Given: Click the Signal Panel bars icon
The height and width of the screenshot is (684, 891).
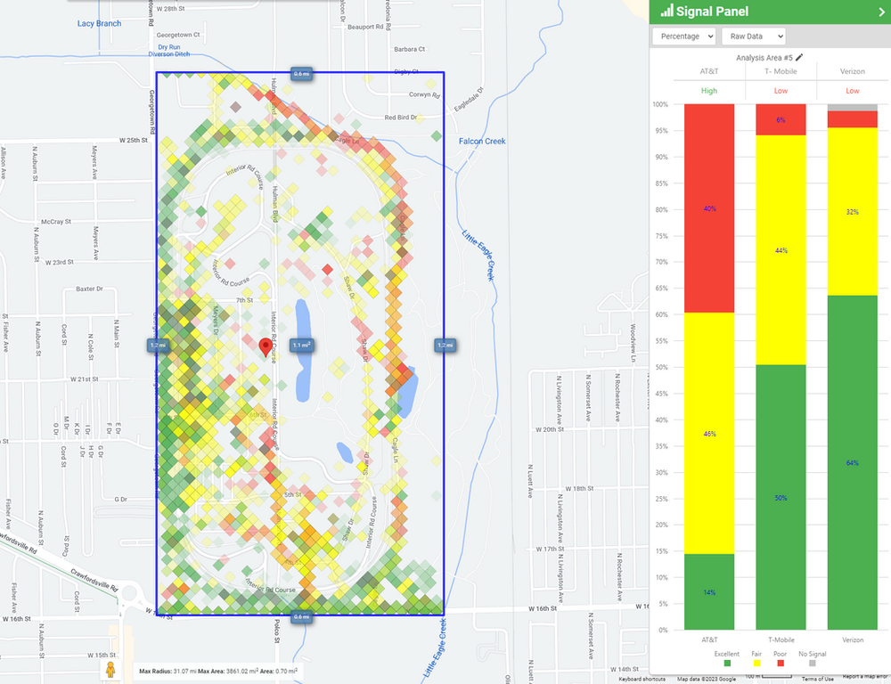Looking at the screenshot, I should coord(666,11).
